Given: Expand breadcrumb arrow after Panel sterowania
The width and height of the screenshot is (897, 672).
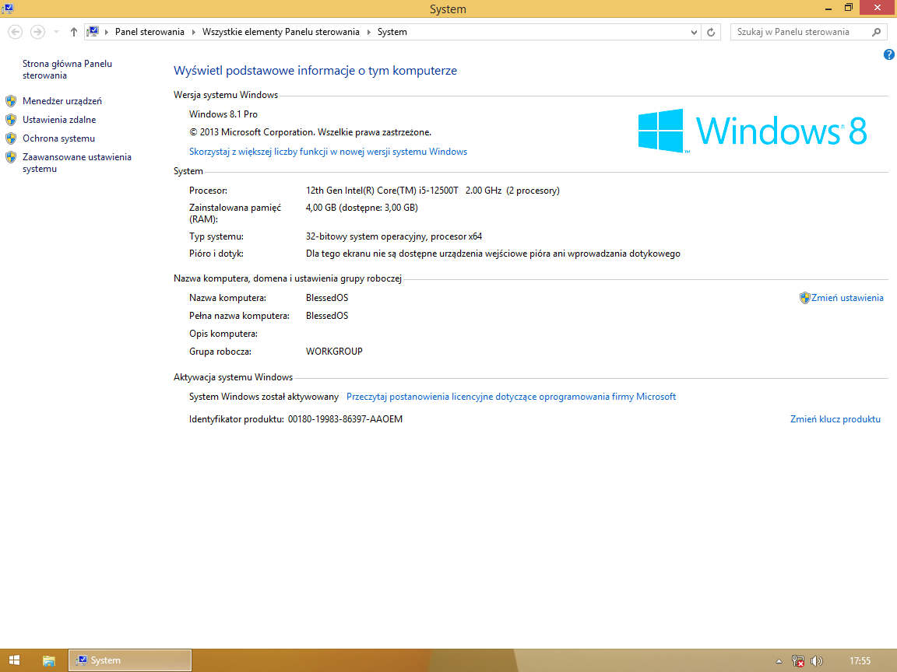Looking at the screenshot, I should point(194,32).
